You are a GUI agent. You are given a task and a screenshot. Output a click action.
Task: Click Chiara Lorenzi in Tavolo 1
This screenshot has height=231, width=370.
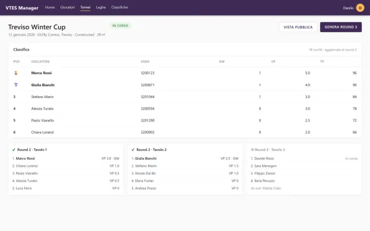pos(27,166)
